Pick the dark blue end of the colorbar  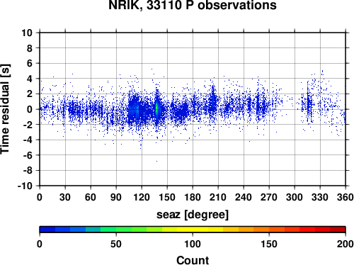click(47, 230)
